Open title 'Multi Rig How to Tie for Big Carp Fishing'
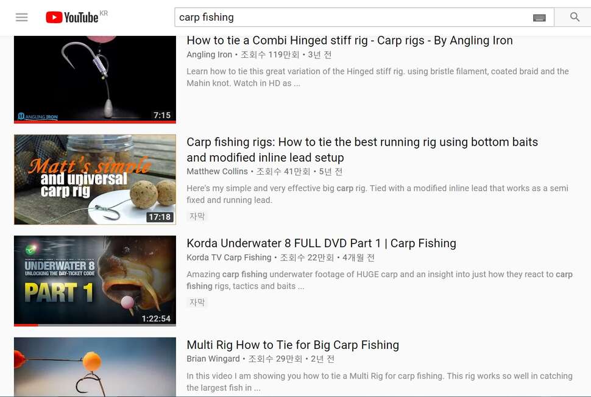 click(293, 345)
